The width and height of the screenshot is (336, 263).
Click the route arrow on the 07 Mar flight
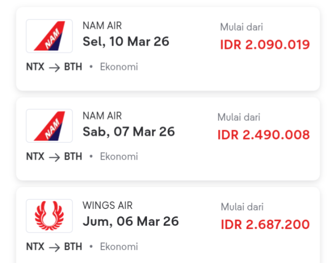click(x=54, y=157)
